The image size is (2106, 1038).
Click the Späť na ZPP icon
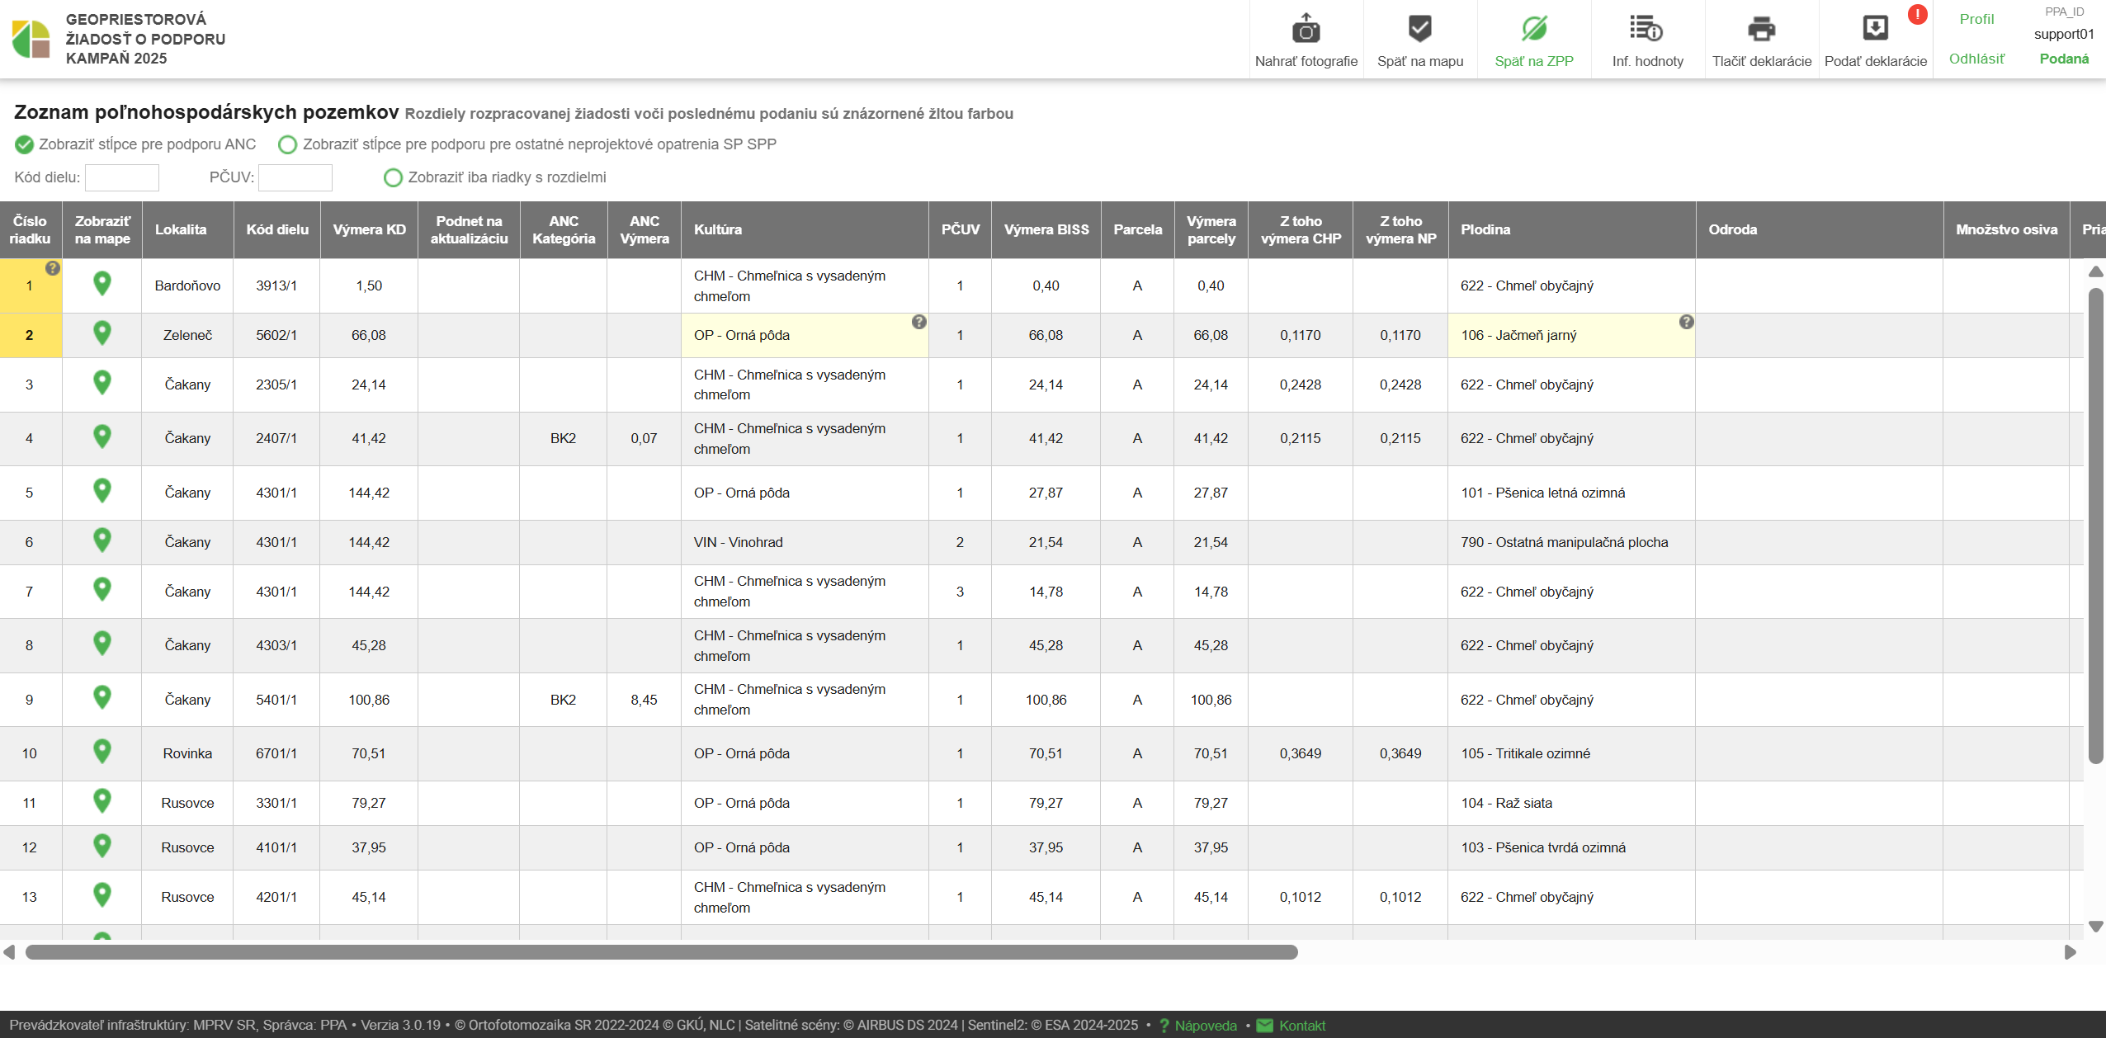[1533, 30]
